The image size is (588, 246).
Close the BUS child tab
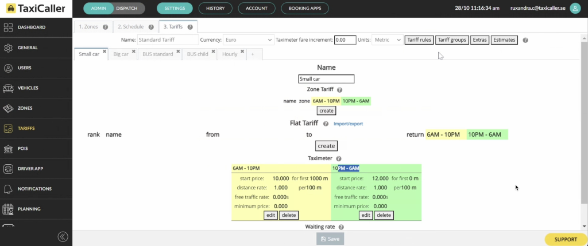pyautogui.click(x=213, y=51)
